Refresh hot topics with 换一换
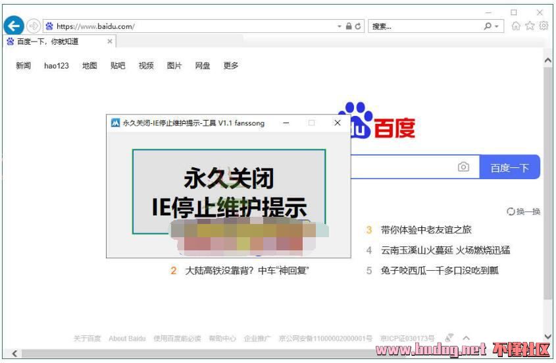The image size is (556, 363). click(x=523, y=211)
